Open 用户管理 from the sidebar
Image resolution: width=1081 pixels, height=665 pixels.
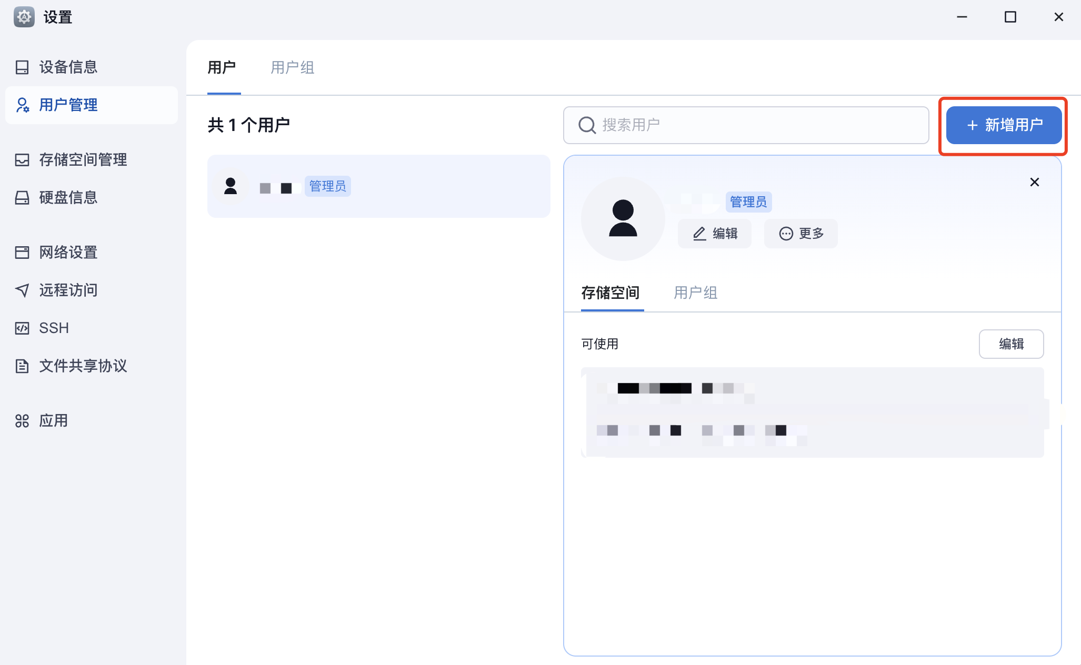tap(67, 105)
